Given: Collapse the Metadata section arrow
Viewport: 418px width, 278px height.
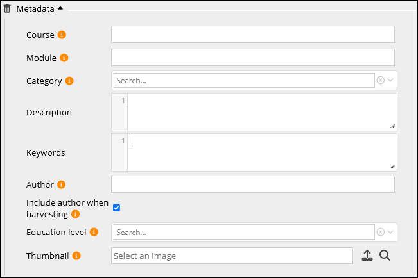Looking at the screenshot, I should click(60, 8).
